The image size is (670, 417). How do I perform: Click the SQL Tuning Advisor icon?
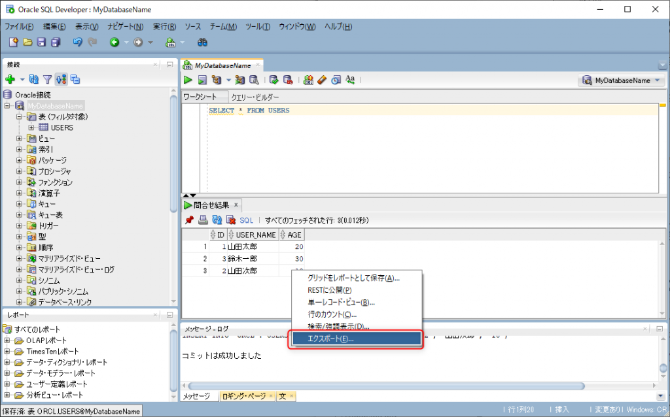tap(254, 80)
